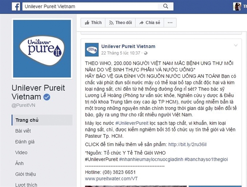Click the #banchayso1thegioi hashtag

[x=206, y=159]
